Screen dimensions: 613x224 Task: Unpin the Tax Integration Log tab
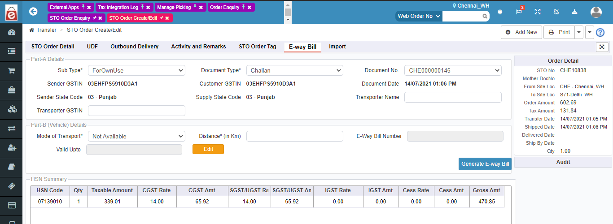143,7
